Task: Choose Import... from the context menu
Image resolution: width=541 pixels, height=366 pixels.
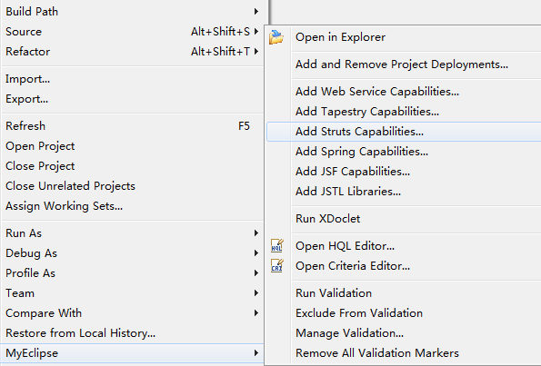Action: pos(133,79)
